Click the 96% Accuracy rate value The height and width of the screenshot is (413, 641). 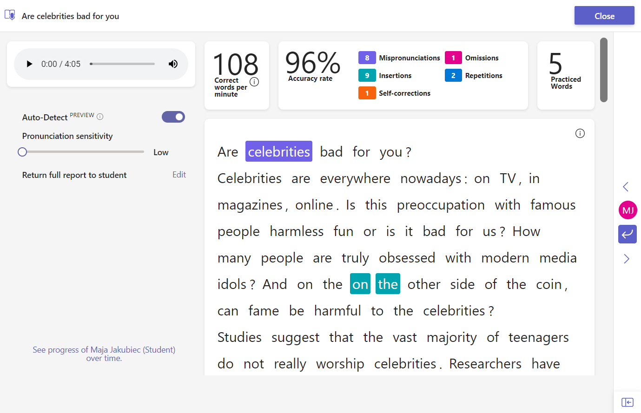pos(313,63)
